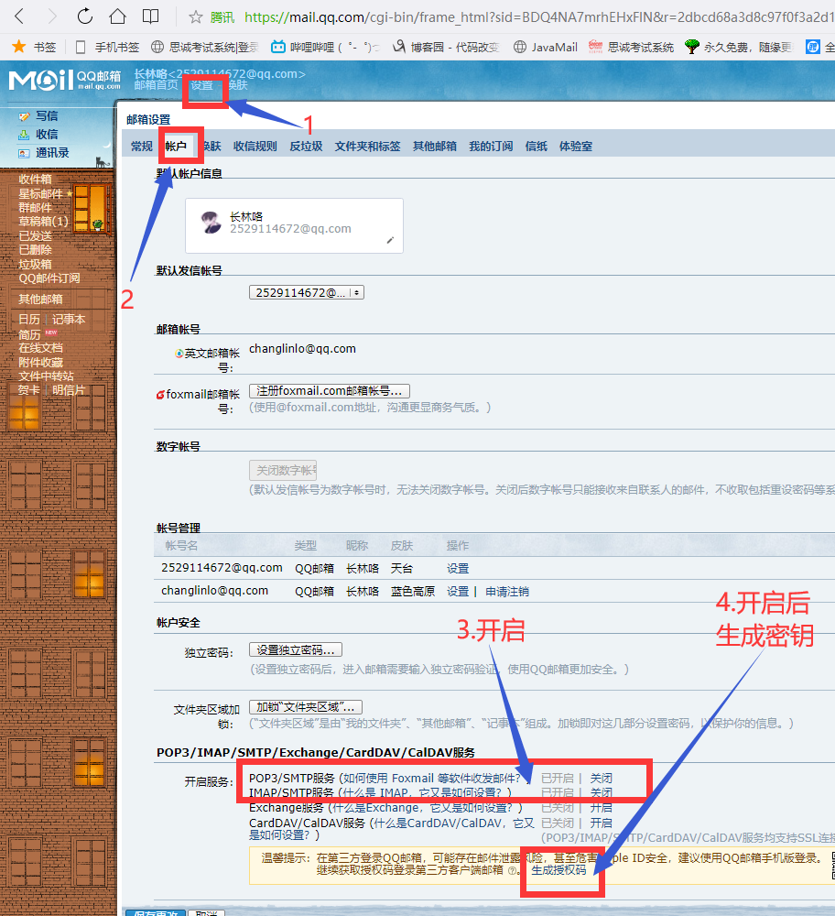This screenshot has width=835, height=916.
Task: Click 注册foxmail.com邮箱帐号 button
Action: pos(330,390)
